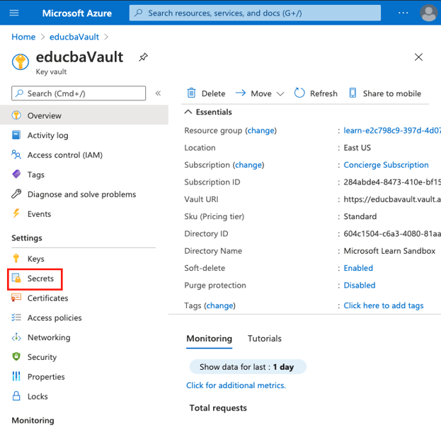Viewport: 441px width, 427px height.
Task: Open Secrets under Settings
Action: [x=40, y=279]
